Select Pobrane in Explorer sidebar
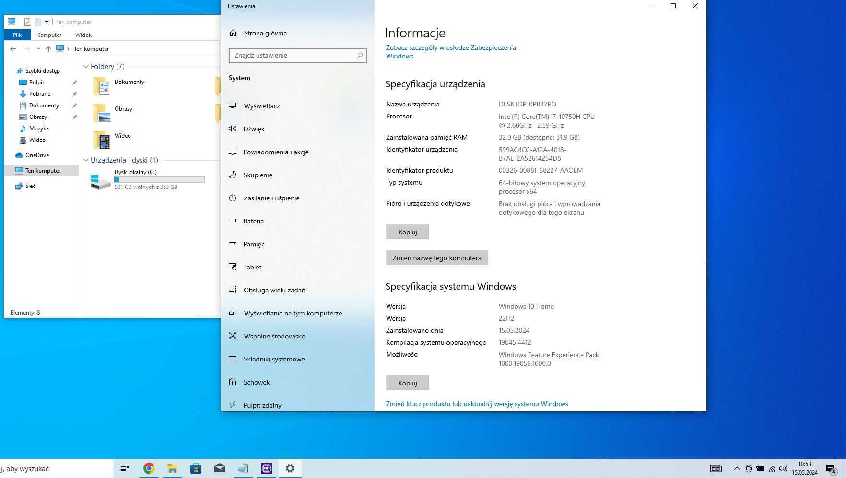The width and height of the screenshot is (846, 478). pos(40,94)
